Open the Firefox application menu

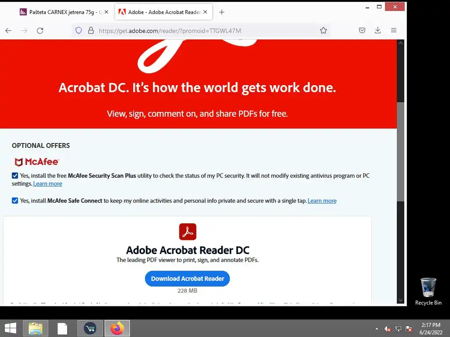(x=394, y=30)
